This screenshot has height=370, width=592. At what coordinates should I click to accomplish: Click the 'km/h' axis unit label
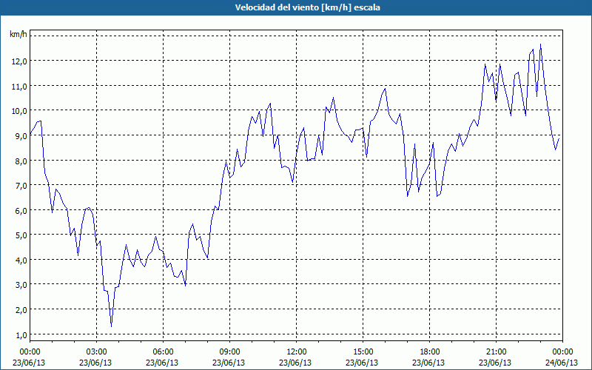click(18, 34)
